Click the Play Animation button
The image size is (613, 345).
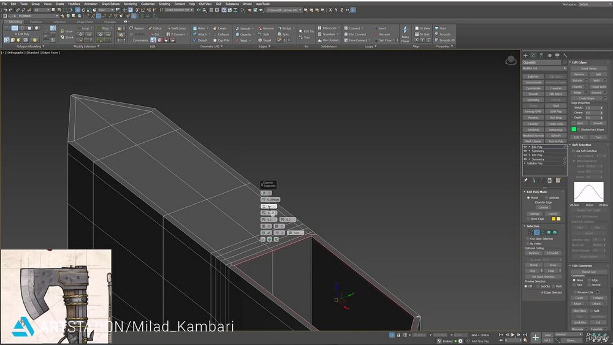click(513, 335)
